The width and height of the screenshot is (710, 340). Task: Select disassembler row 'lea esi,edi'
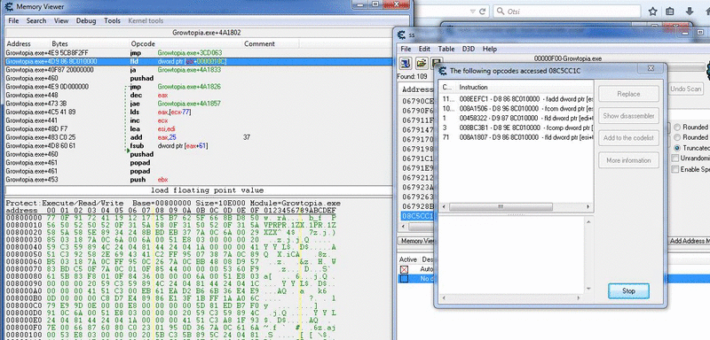(198, 129)
